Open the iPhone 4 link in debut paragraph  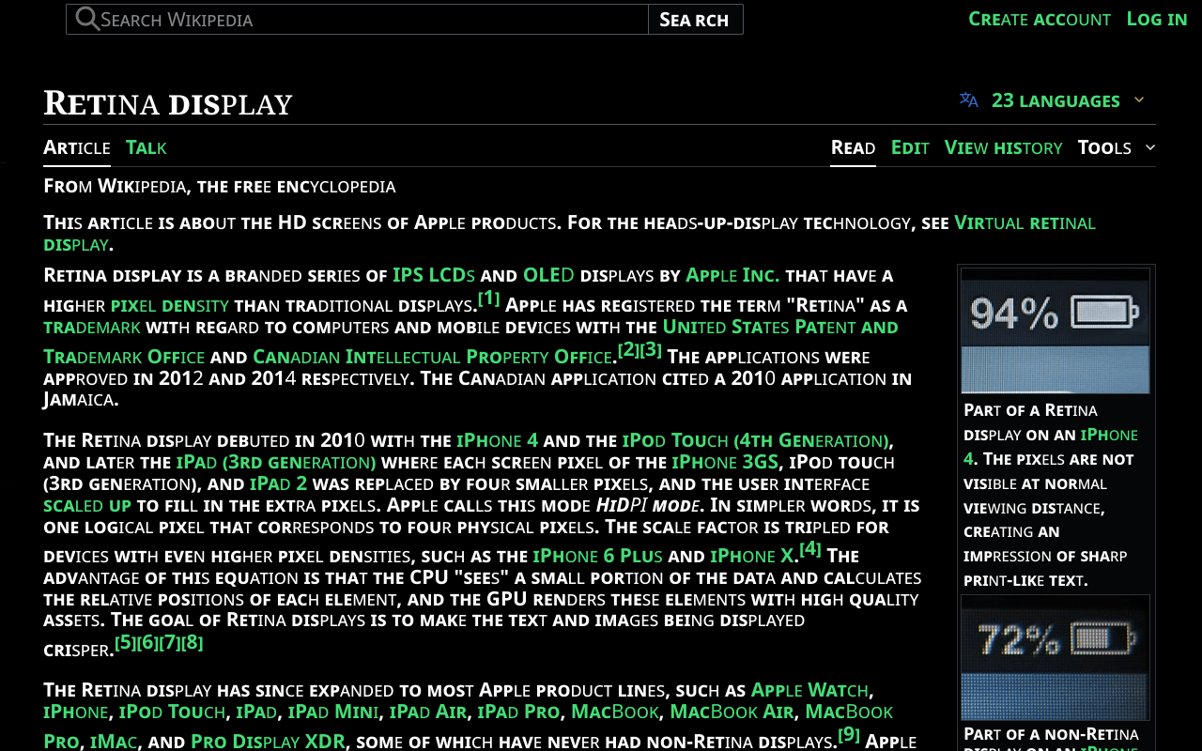pyautogui.click(x=498, y=440)
